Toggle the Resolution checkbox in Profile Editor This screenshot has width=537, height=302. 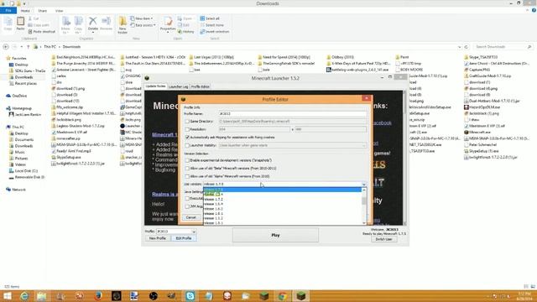(187, 129)
